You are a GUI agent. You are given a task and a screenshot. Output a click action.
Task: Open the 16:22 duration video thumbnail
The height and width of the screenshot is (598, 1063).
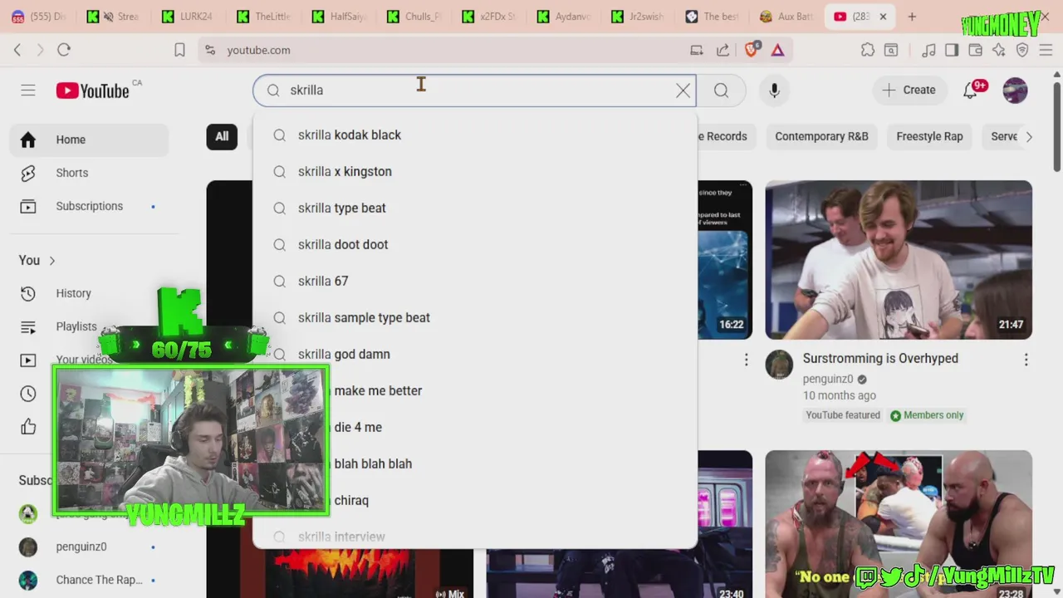tap(725, 260)
